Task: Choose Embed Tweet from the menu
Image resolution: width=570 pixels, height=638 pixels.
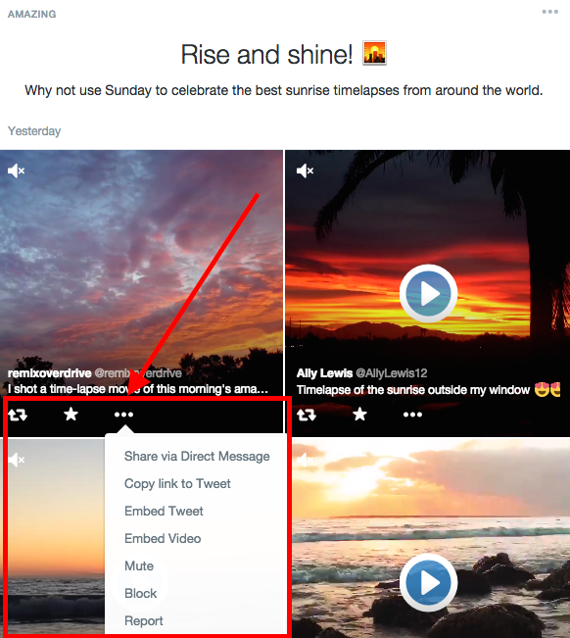Action: pyautogui.click(x=164, y=511)
